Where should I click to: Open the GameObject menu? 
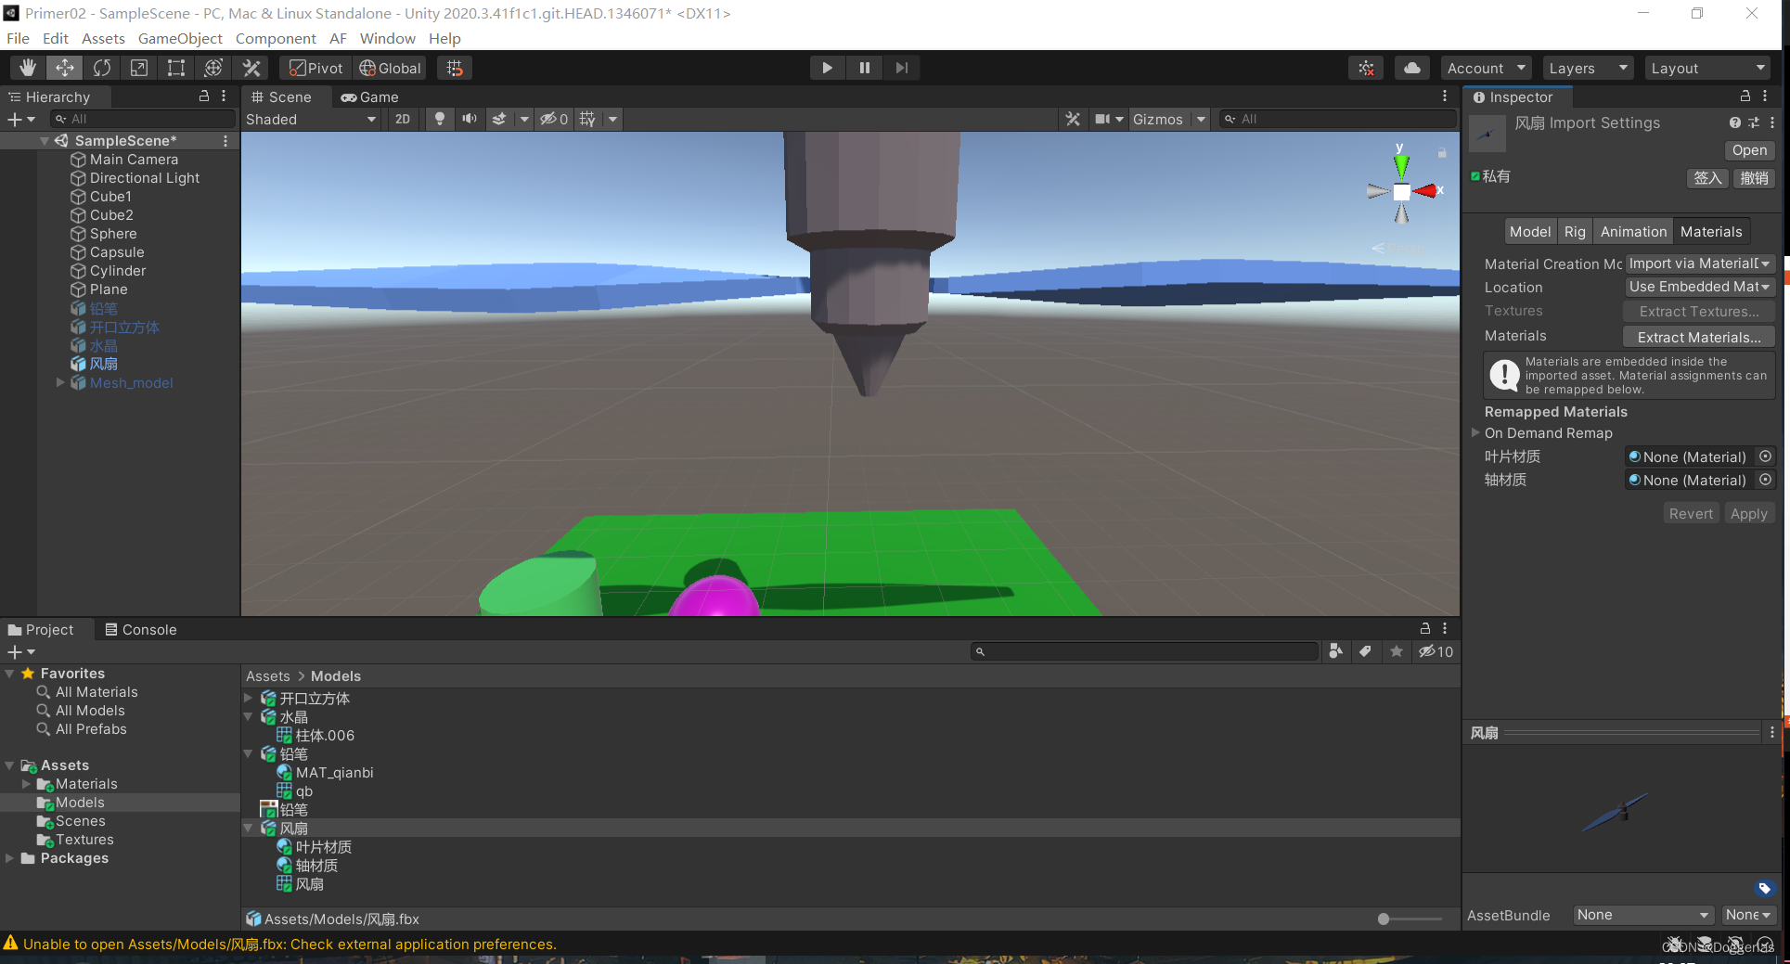[180, 38]
